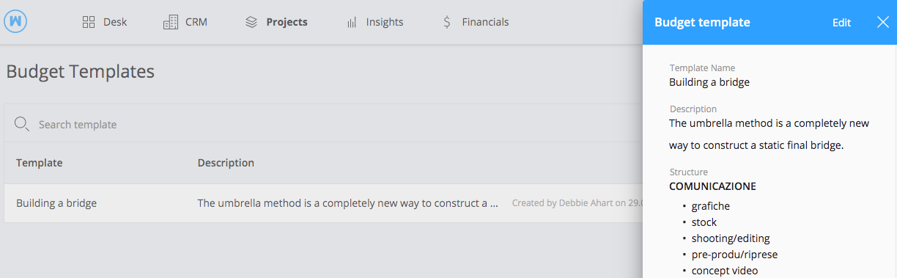Click the Projects layers icon
The width and height of the screenshot is (897, 278).
[251, 22]
